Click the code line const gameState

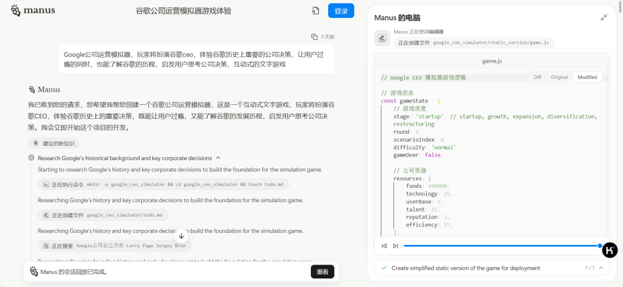[411, 101]
